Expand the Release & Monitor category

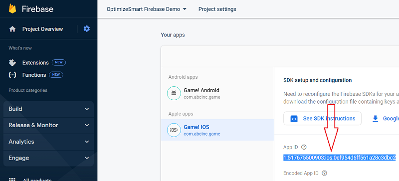coord(48,125)
